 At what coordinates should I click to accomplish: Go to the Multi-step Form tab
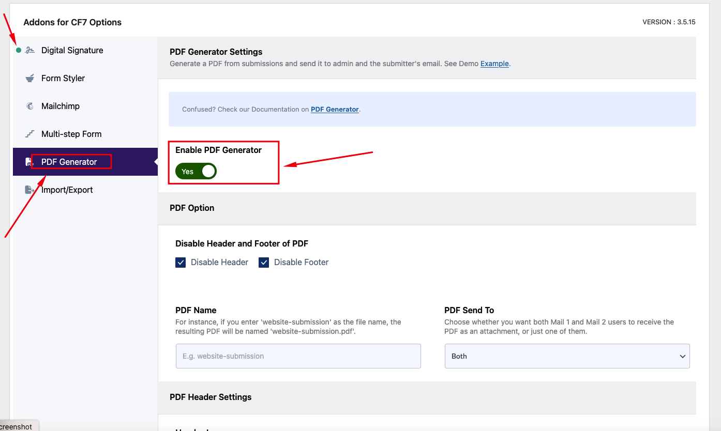pos(85,134)
